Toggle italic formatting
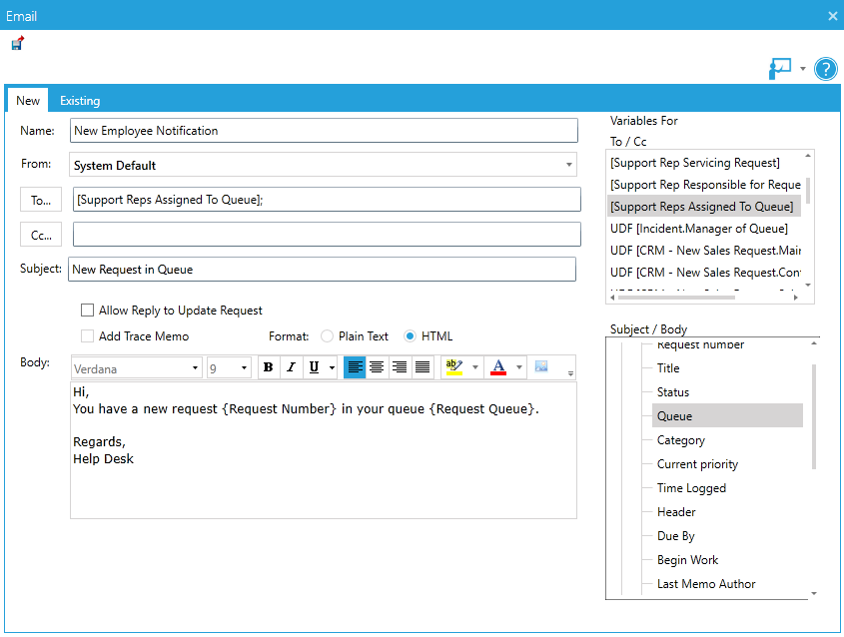This screenshot has width=844, height=637. pos(291,367)
